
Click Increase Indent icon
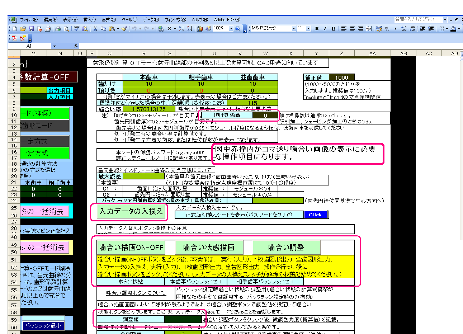pos(431,29)
